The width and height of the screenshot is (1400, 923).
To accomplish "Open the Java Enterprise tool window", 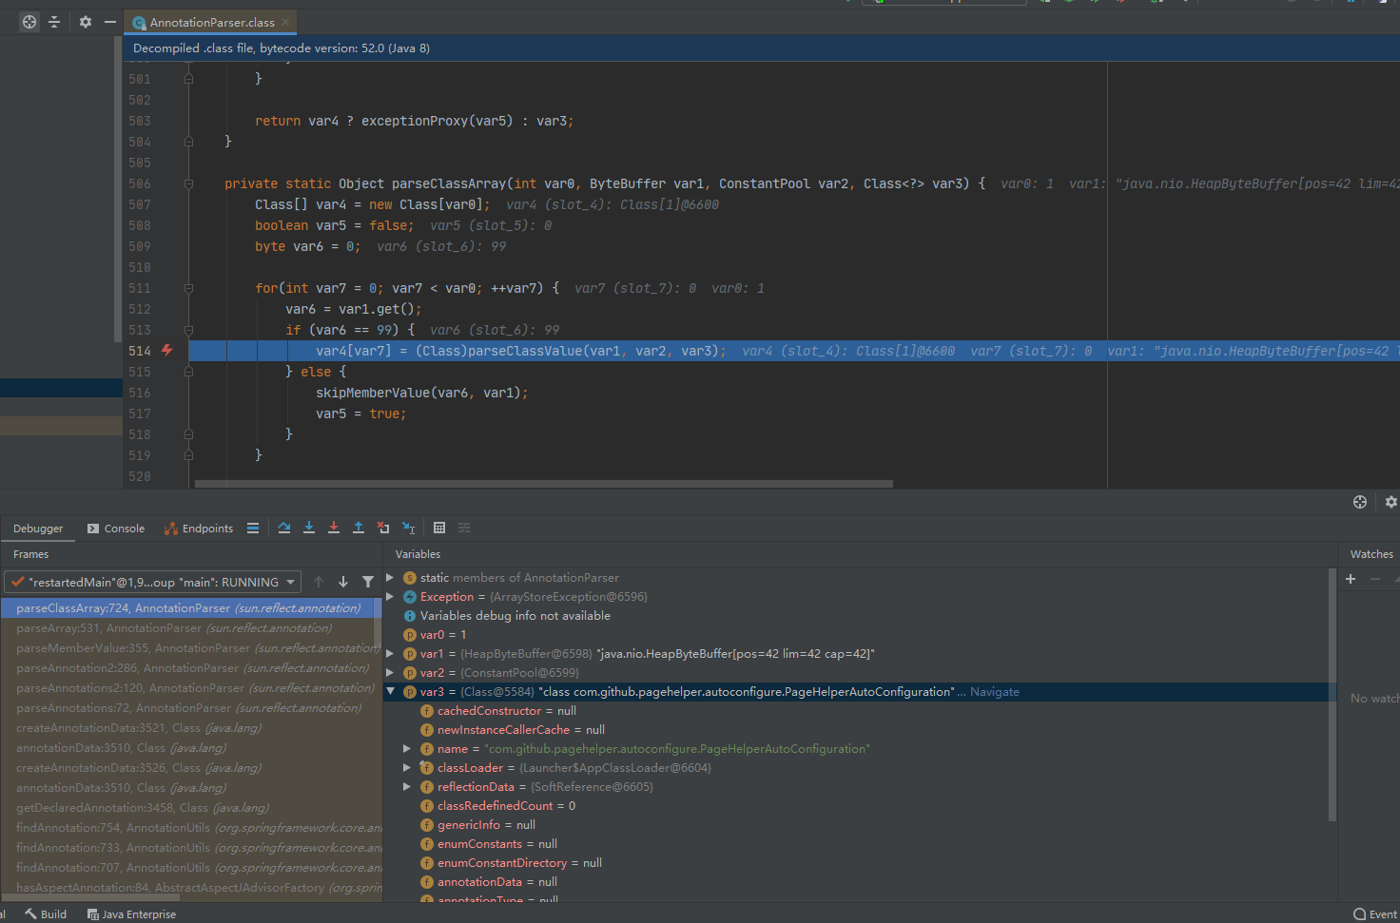I will (x=131, y=914).
